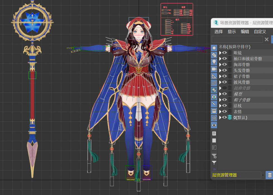Image resolution: width=273 pixels, height=195 pixels.
Task: Toggle visibility of the 头发骨骼 layer
Action: click(225, 70)
